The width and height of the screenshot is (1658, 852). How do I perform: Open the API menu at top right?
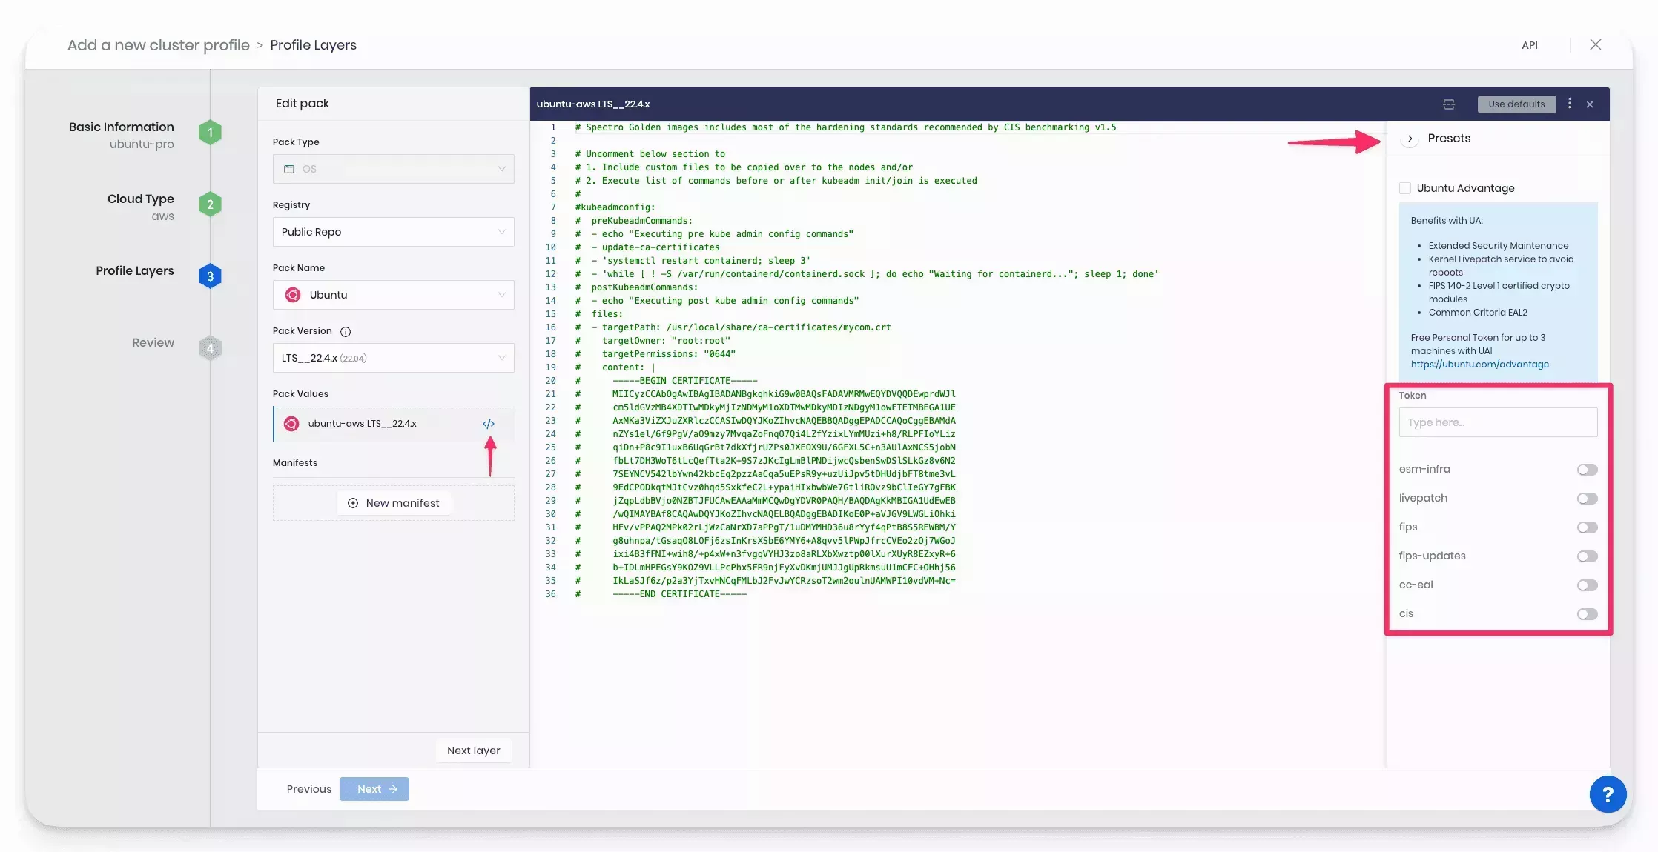(1530, 45)
